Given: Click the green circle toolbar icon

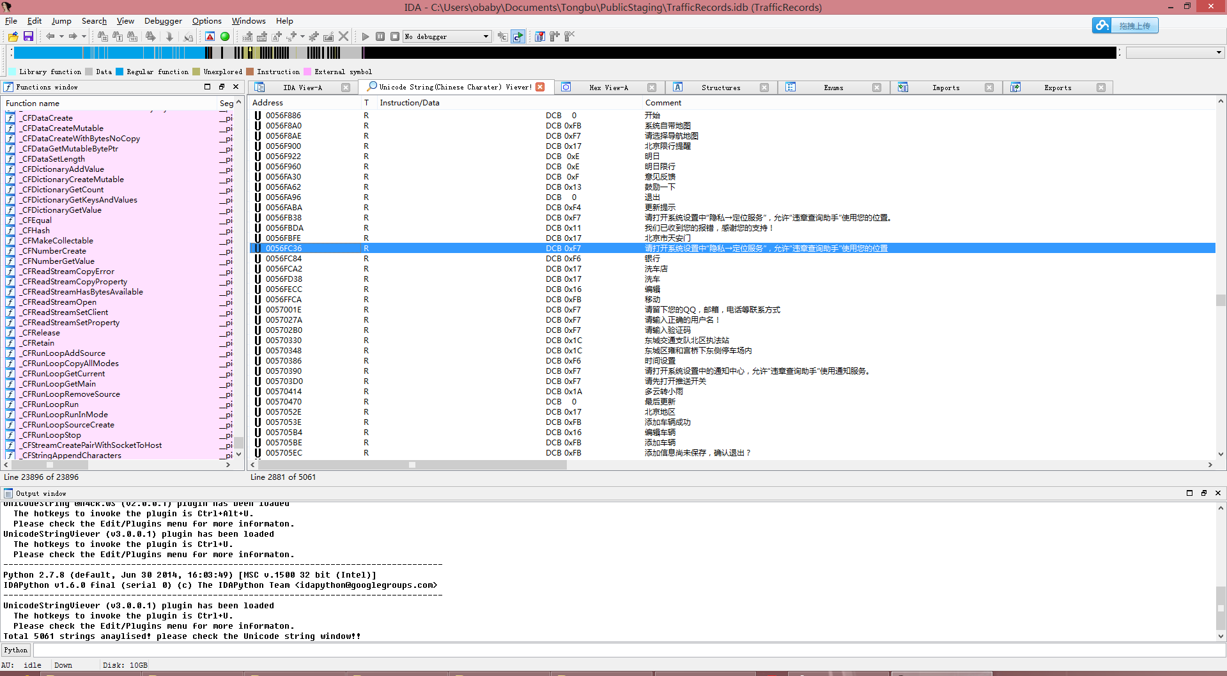Looking at the screenshot, I should click(x=225, y=36).
